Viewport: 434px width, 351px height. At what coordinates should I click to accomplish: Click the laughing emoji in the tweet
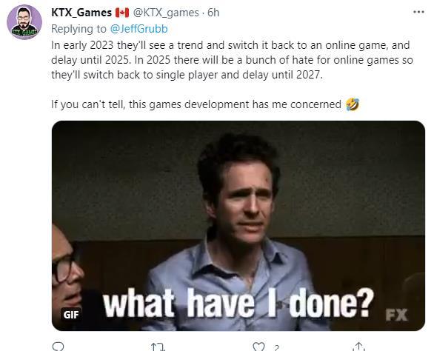pos(353,104)
